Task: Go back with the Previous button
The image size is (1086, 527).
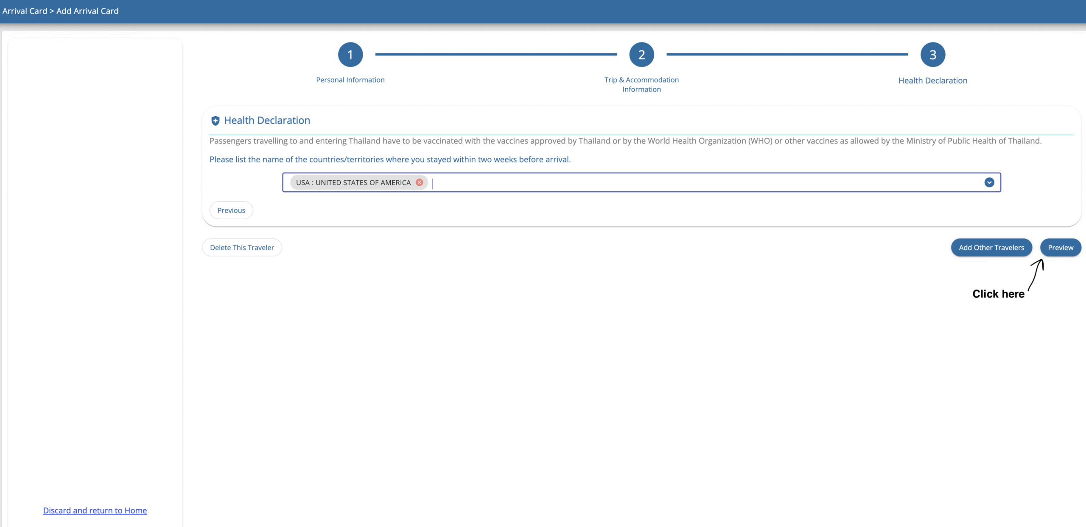Action: (x=231, y=210)
